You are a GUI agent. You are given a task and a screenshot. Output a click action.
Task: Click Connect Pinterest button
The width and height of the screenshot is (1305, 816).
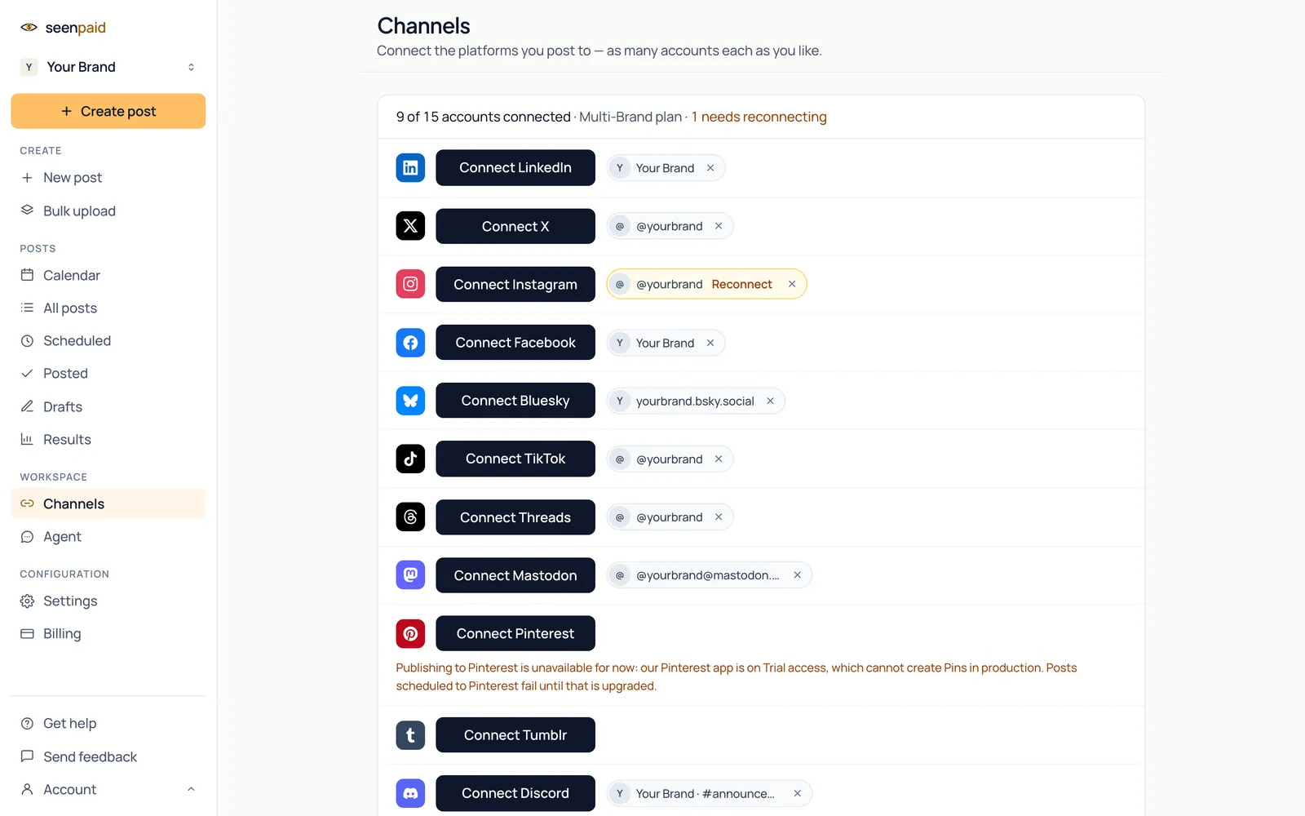click(515, 633)
